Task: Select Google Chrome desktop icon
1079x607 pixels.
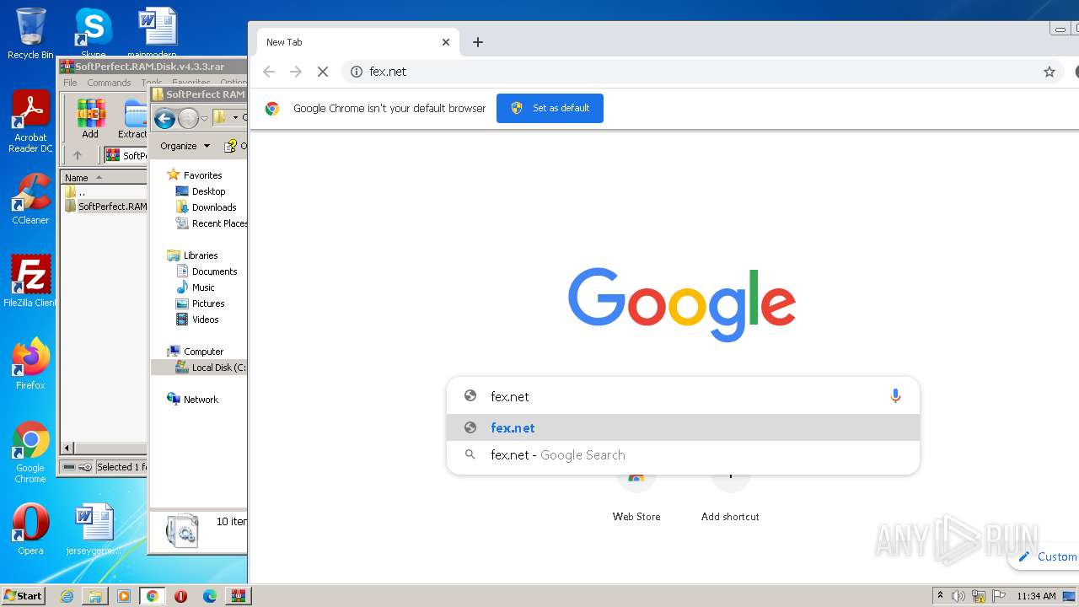Action: pos(30,452)
